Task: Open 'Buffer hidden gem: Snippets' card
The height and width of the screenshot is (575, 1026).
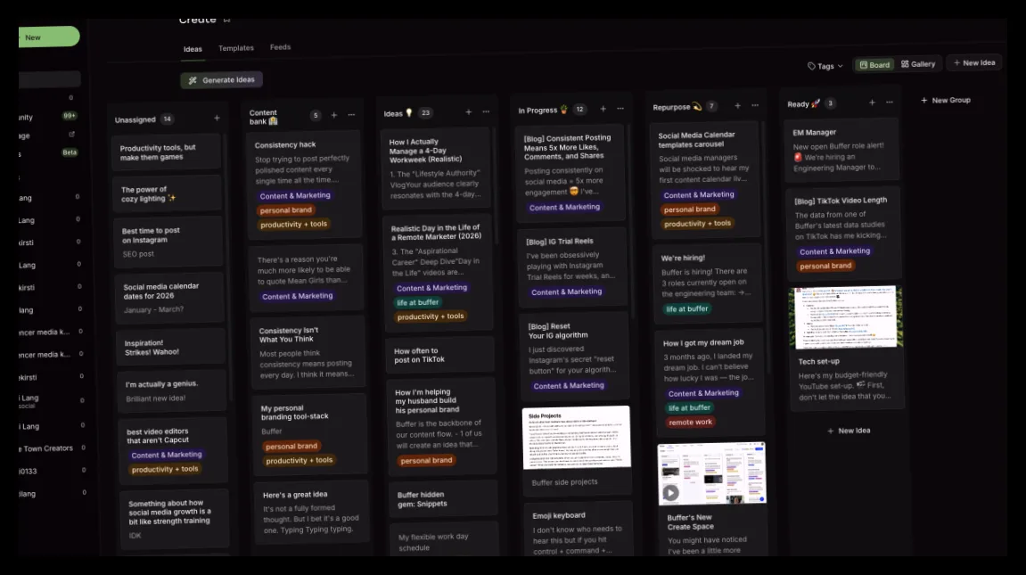Action: coord(442,499)
